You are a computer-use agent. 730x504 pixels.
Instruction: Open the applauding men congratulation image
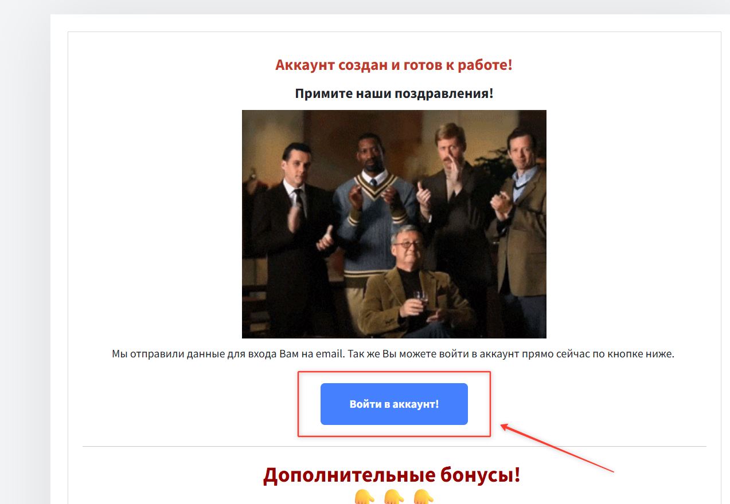(x=394, y=224)
